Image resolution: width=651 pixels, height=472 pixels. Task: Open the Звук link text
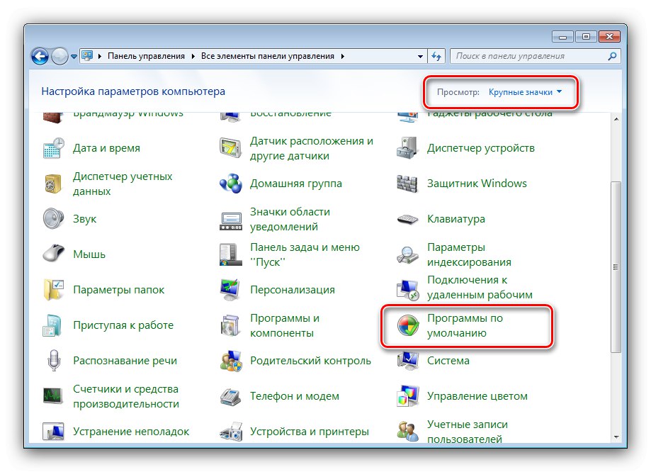tap(85, 219)
